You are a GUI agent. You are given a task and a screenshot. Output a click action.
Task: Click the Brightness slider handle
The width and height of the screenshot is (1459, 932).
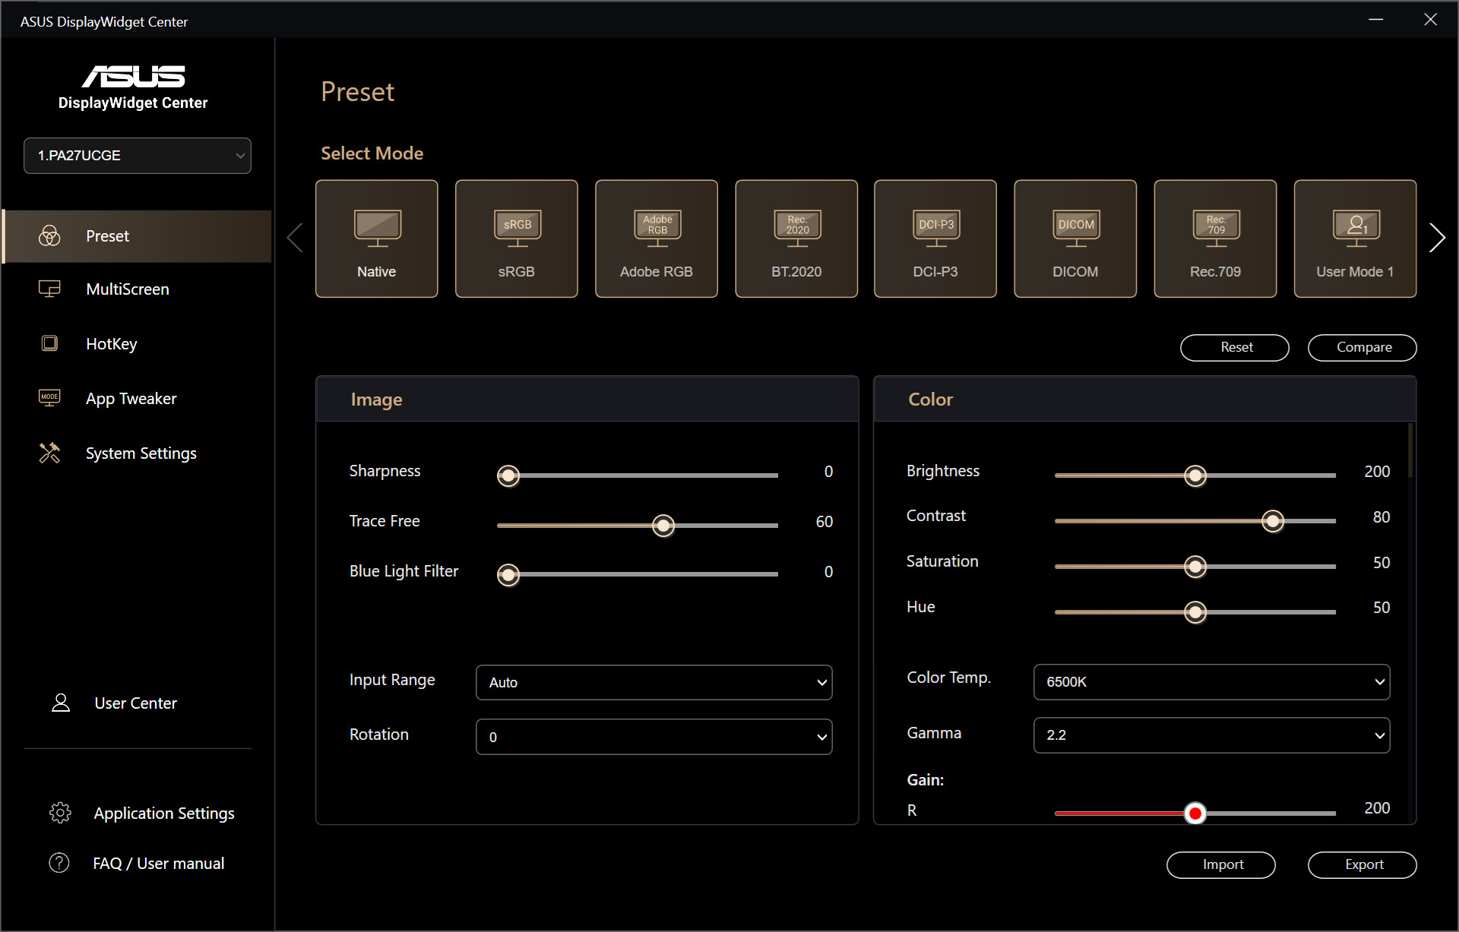pyautogui.click(x=1195, y=475)
